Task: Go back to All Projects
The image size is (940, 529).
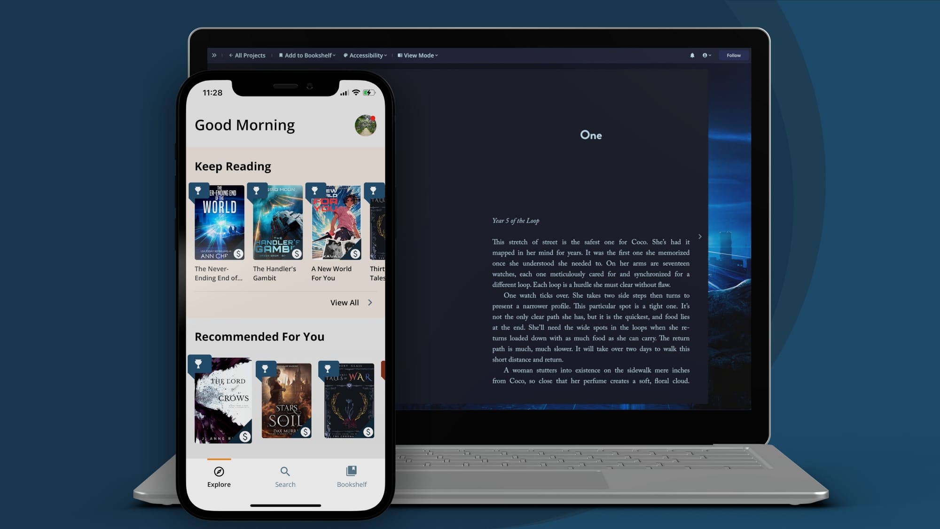Action: 247,55
